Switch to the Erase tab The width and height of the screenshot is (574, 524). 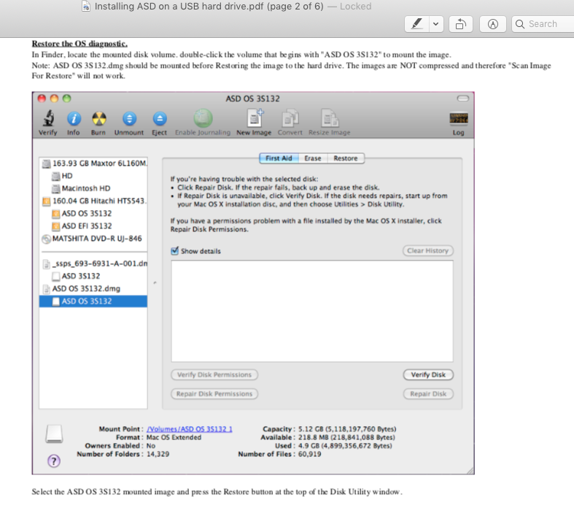pos(313,158)
